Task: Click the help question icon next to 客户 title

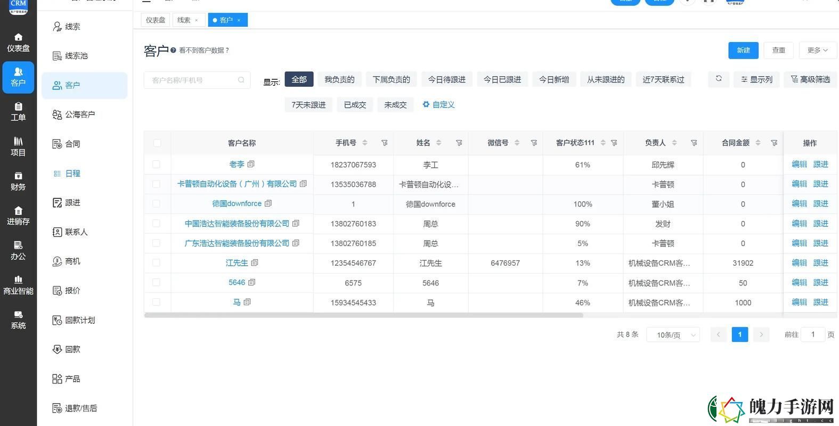Action: (173, 50)
